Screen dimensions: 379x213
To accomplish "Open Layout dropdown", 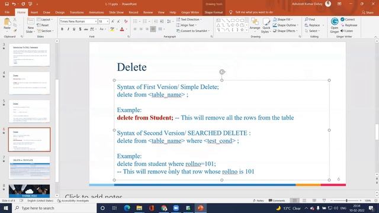I will (x=45, y=20).
